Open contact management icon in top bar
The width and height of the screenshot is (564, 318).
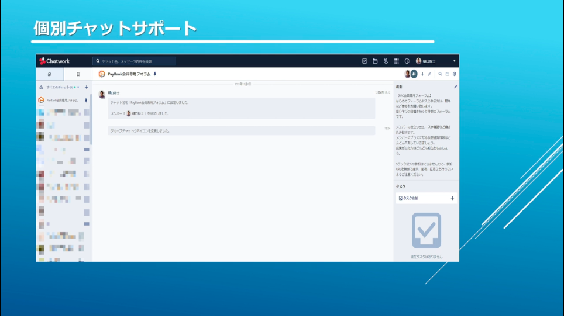386,61
